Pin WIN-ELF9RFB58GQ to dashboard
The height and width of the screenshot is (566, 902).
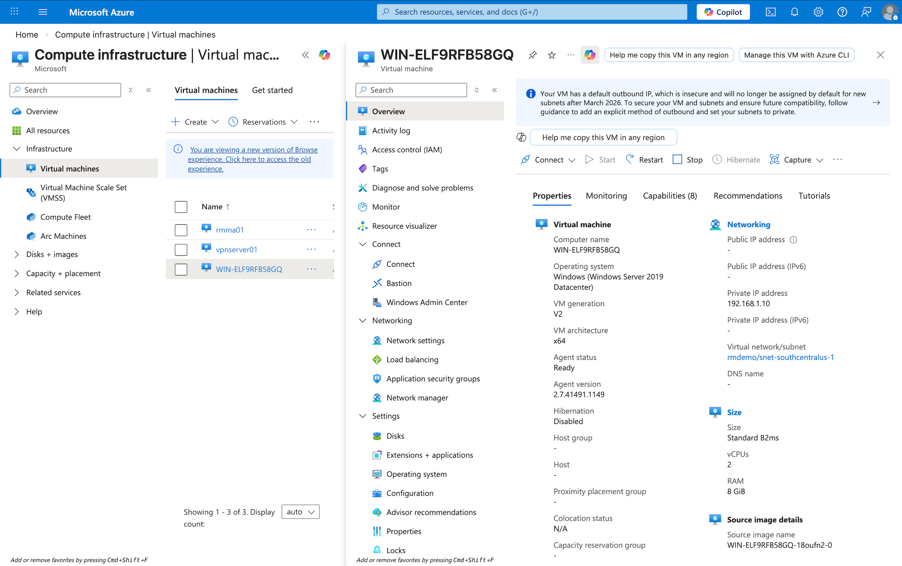click(x=532, y=55)
